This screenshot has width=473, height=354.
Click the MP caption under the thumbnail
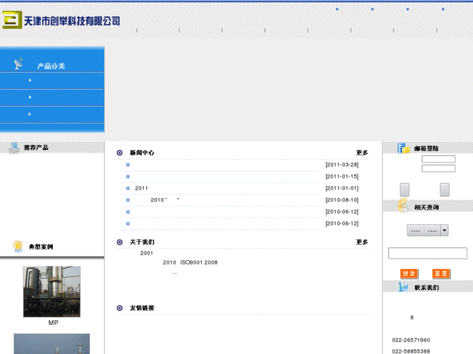click(53, 323)
